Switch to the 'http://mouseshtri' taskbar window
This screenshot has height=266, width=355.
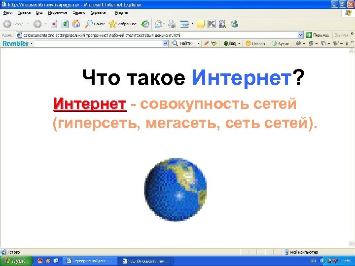tap(145, 261)
